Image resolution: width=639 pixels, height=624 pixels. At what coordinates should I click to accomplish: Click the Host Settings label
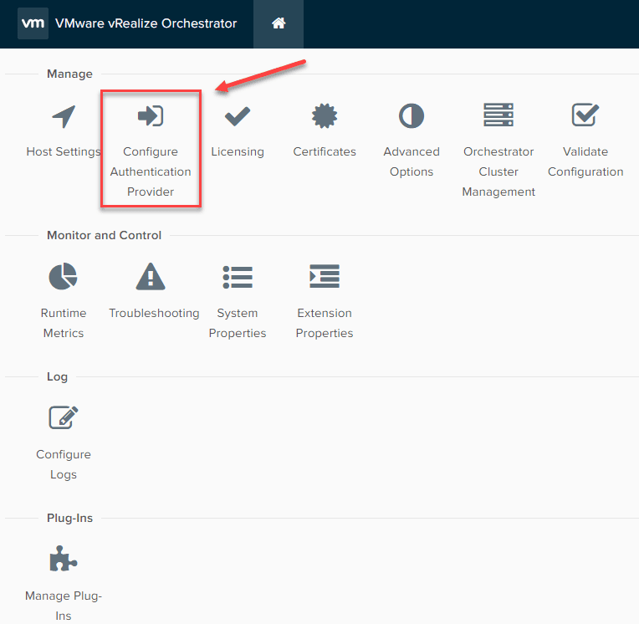click(64, 151)
